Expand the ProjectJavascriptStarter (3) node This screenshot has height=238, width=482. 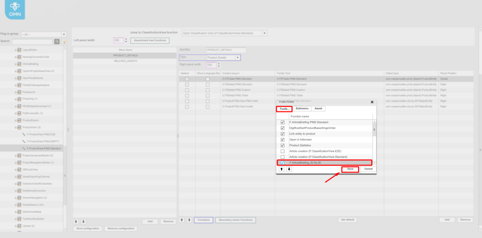coord(16,155)
